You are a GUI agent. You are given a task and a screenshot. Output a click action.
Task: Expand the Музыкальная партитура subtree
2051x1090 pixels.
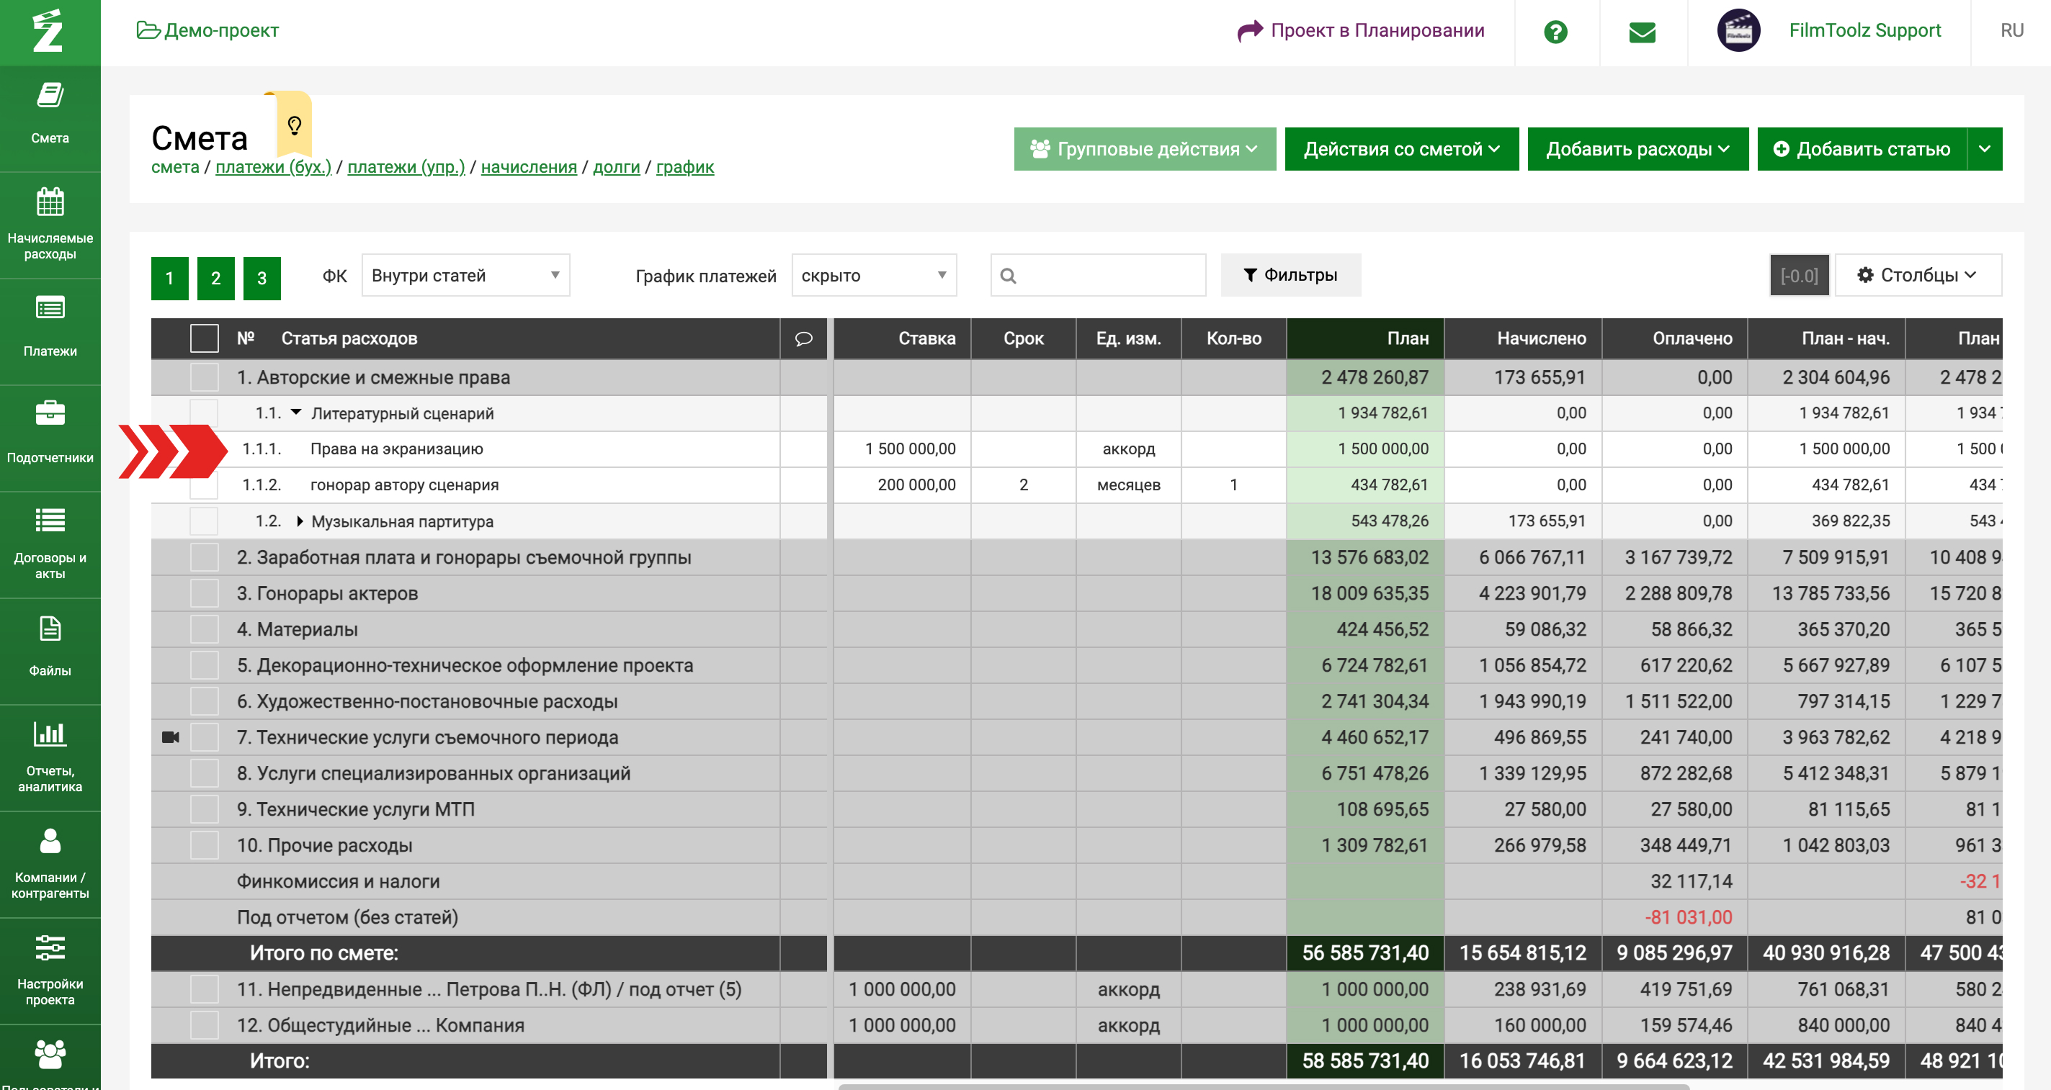(x=300, y=521)
